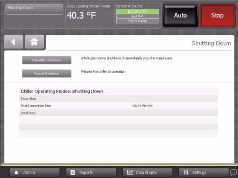
Task: Go back using the left arrow icon
Action: (x=13, y=42)
